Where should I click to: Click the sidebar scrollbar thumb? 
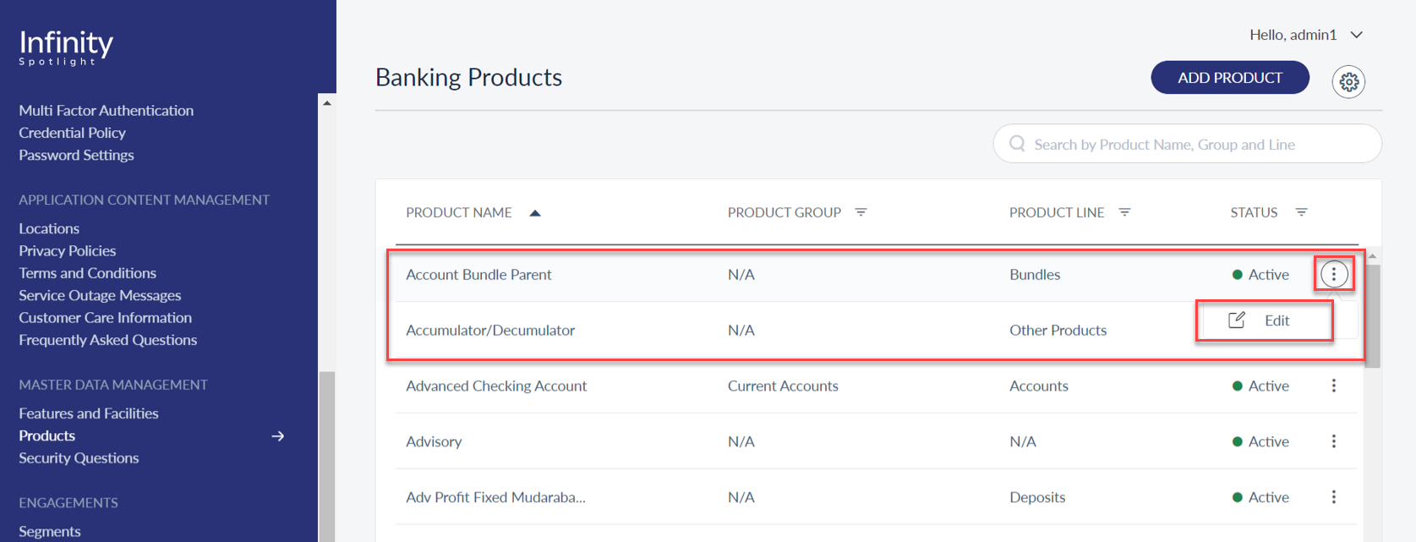pos(327,457)
